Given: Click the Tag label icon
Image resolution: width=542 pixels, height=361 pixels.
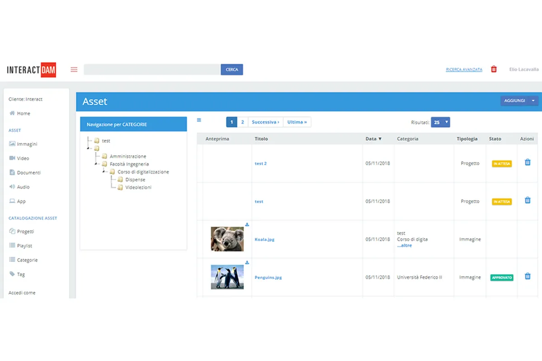Looking at the screenshot, I should pos(12,274).
